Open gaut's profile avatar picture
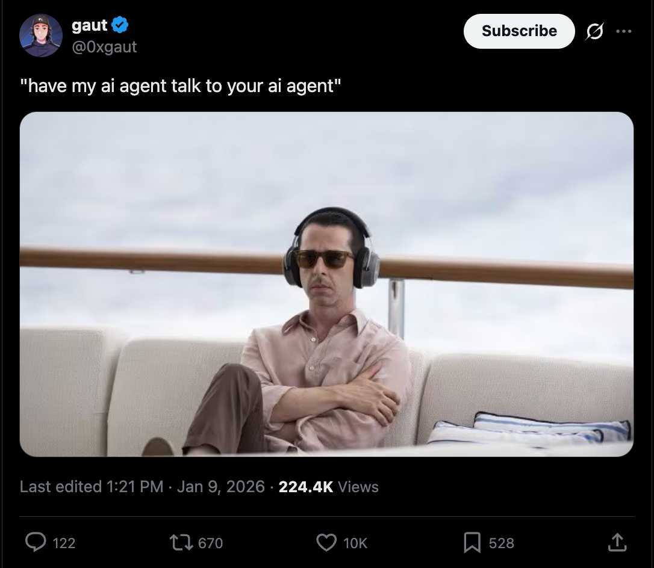The image size is (654, 568). 41,35
